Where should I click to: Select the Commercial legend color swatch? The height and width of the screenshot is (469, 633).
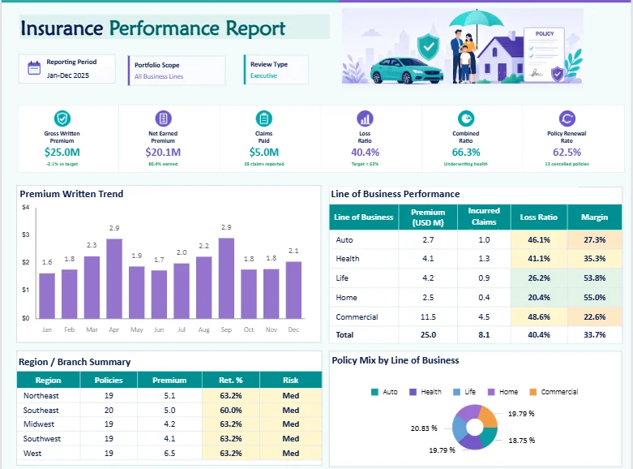pyautogui.click(x=532, y=392)
